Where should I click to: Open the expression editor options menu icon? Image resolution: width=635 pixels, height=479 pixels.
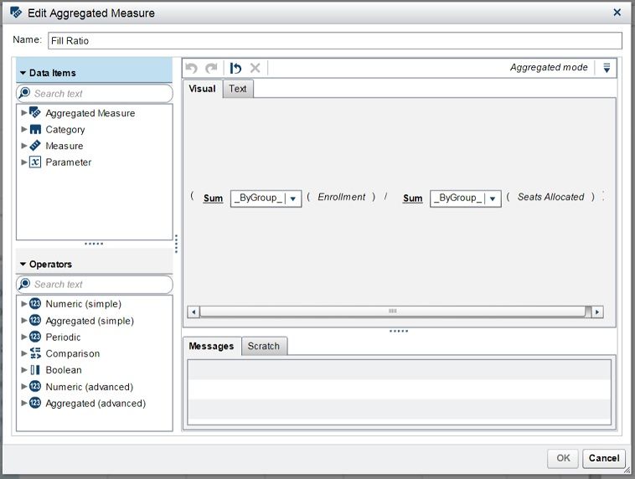pos(607,68)
